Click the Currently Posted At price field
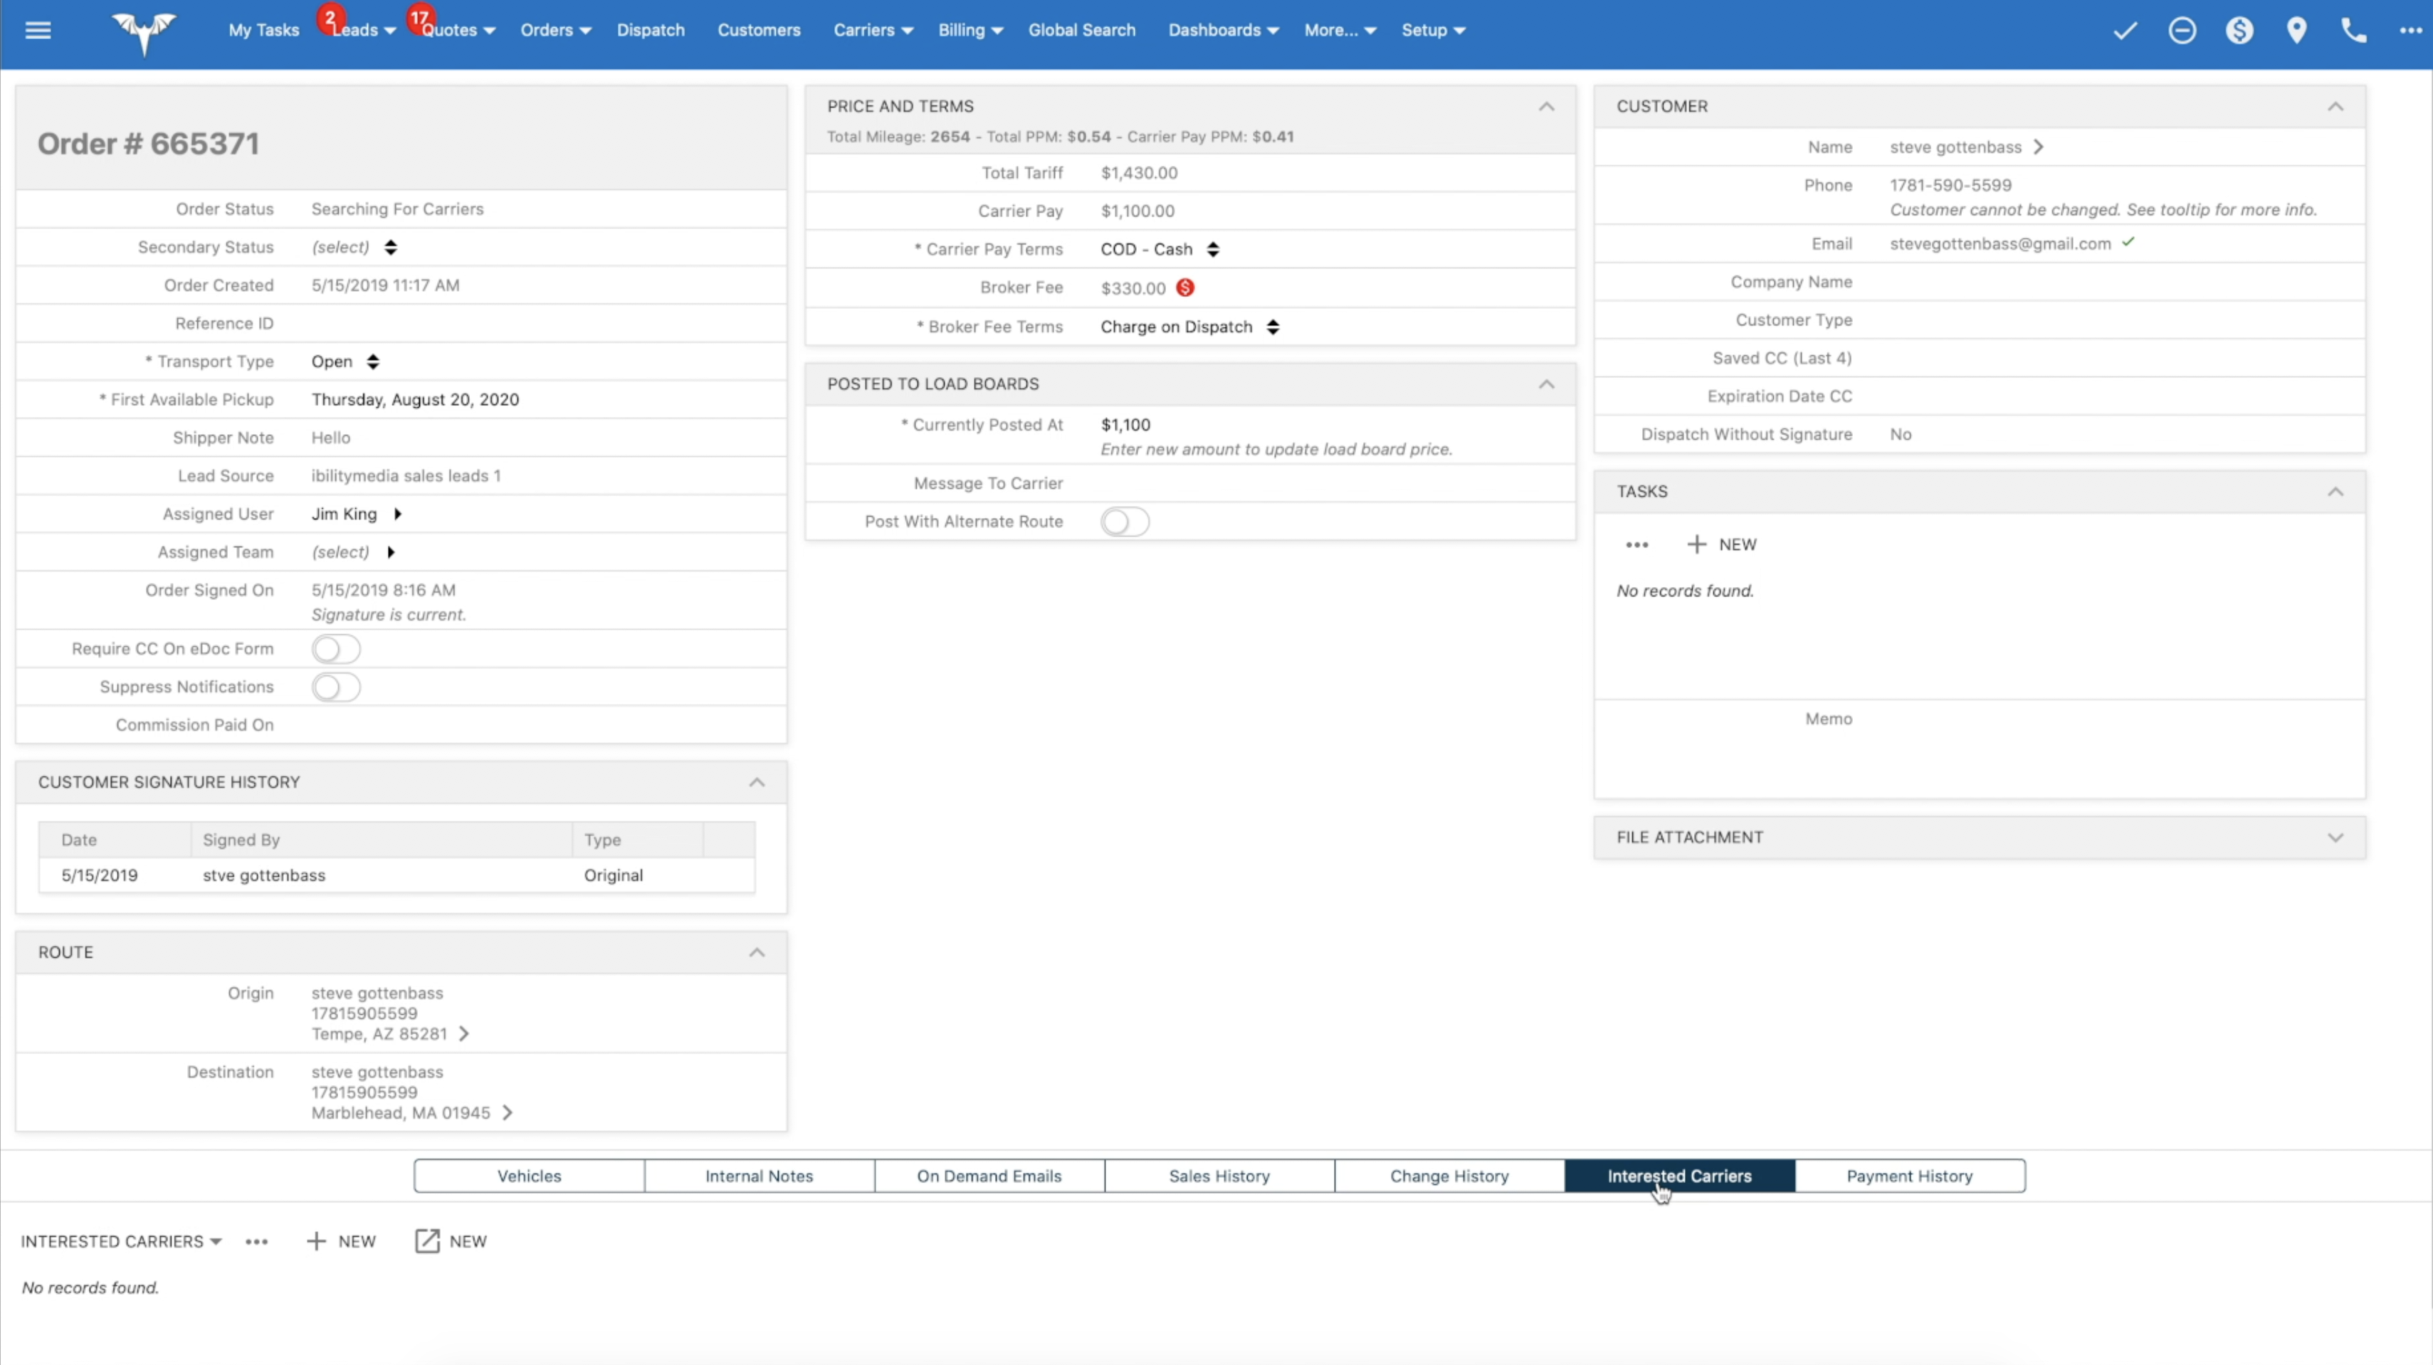This screenshot has height=1365, width=2433. [x=1126, y=425]
